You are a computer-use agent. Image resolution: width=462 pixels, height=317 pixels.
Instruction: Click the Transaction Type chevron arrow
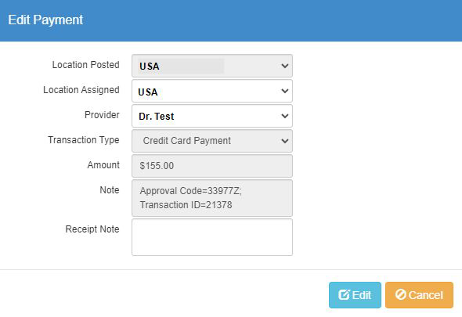pyautogui.click(x=284, y=141)
